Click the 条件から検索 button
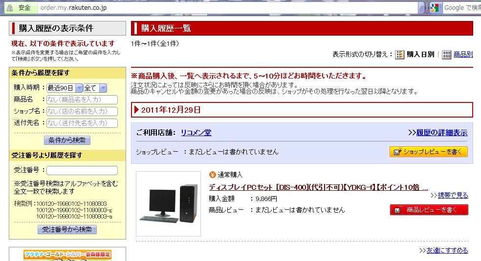The image size is (481, 261). 67,140
